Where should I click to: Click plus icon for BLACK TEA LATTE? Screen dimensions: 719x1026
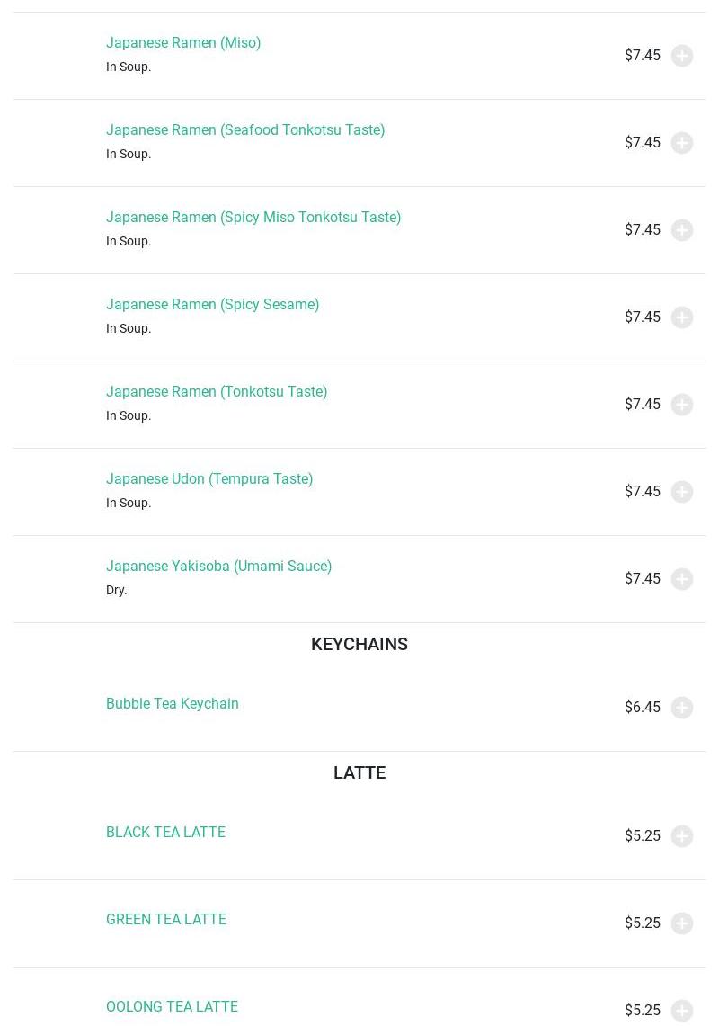click(682, 836)
